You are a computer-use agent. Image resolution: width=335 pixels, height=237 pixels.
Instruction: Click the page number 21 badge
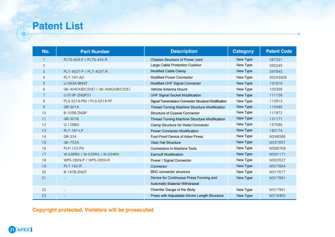12,230
